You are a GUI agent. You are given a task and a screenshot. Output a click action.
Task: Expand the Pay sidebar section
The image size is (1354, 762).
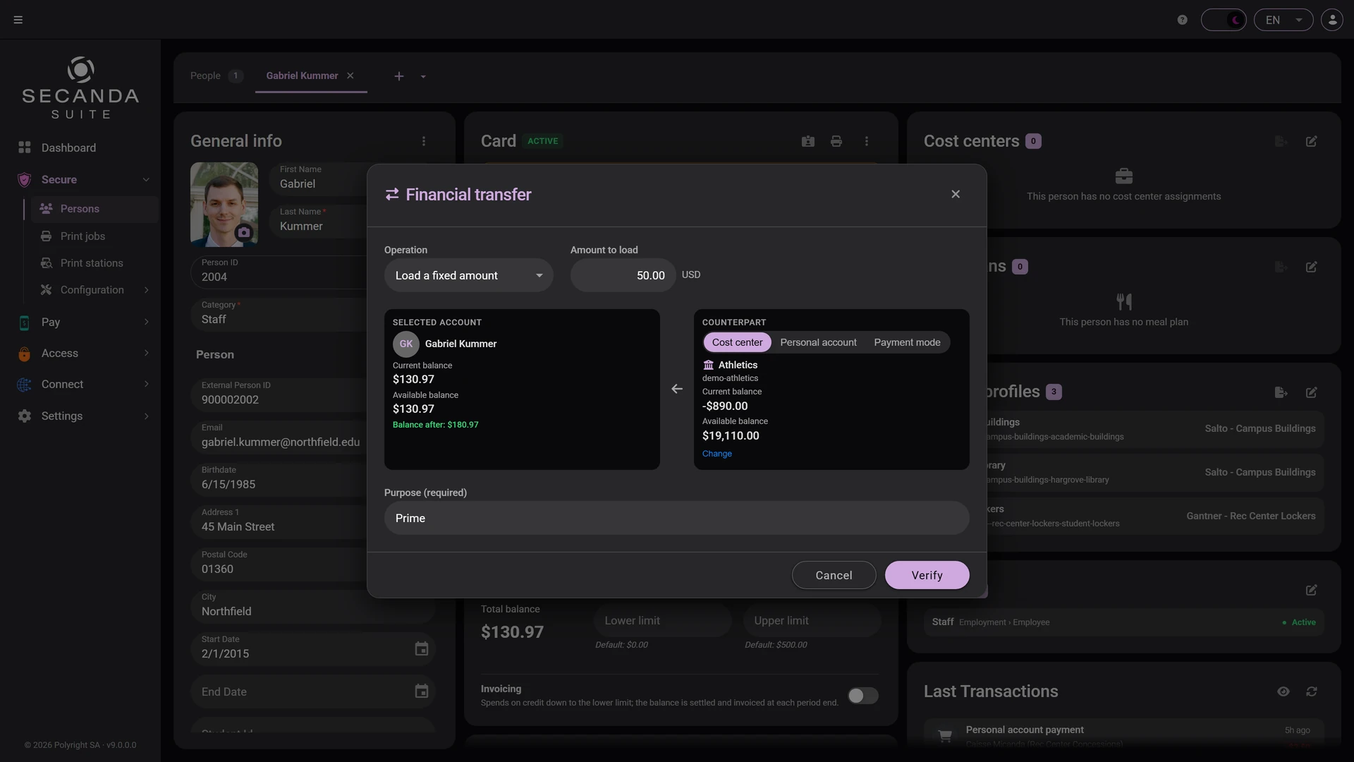(83, 322)
